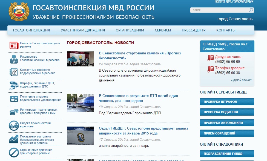
Task: Open the УЧАСТНИКАМ ДВИЖЕНИЯ menu
Action: (83, 30)
